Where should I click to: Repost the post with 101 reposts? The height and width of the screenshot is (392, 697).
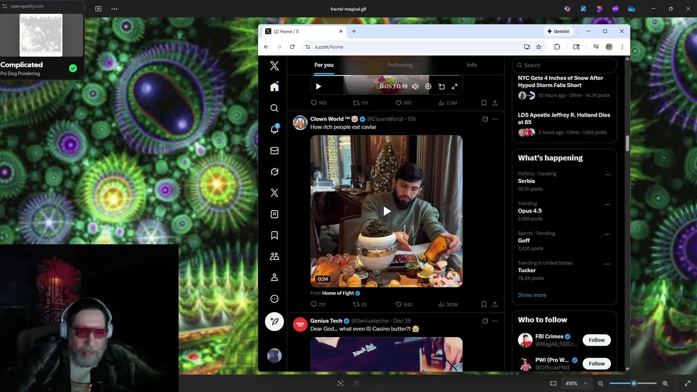click(360, 103)
